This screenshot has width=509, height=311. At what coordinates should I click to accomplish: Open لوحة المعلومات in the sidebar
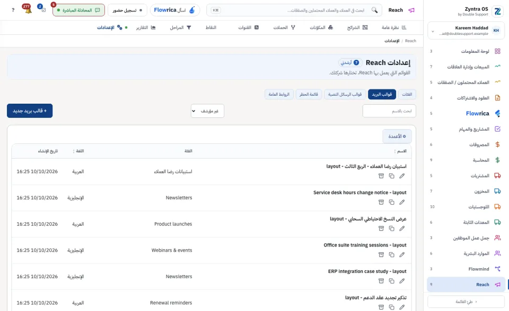coord(466,51)
